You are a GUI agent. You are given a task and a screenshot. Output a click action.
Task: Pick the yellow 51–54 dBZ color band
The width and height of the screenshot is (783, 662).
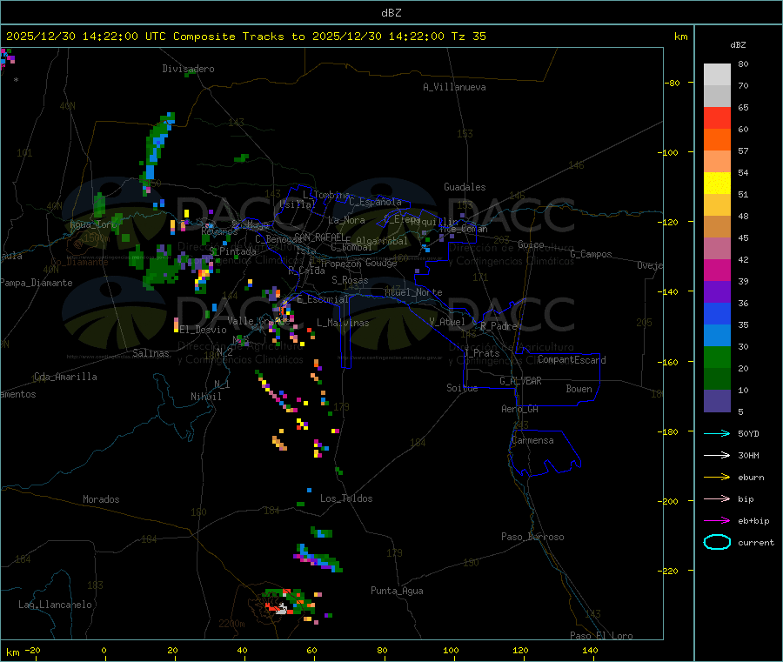pos(717,184)
